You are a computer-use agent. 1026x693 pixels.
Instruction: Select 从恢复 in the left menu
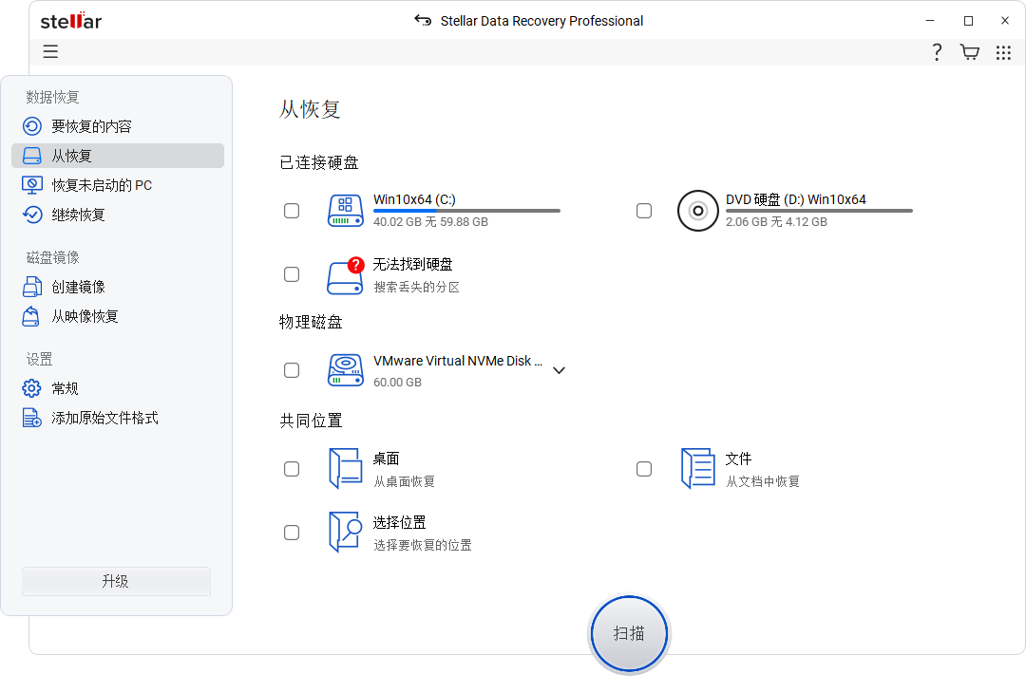[84, 155]
